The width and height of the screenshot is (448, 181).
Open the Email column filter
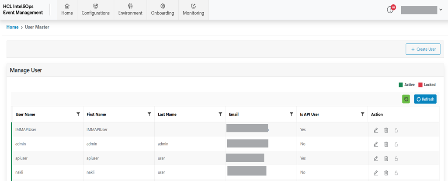click(292, 114)
